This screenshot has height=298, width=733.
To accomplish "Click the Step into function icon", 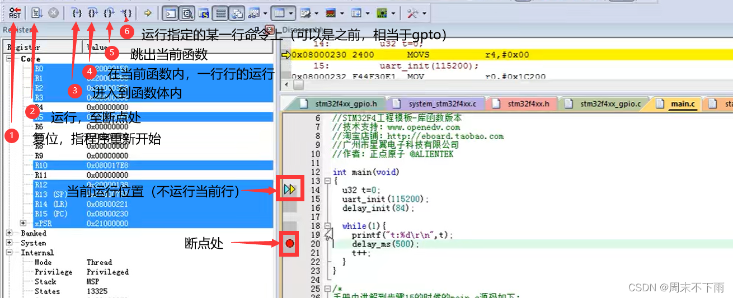I will (77, 12).
